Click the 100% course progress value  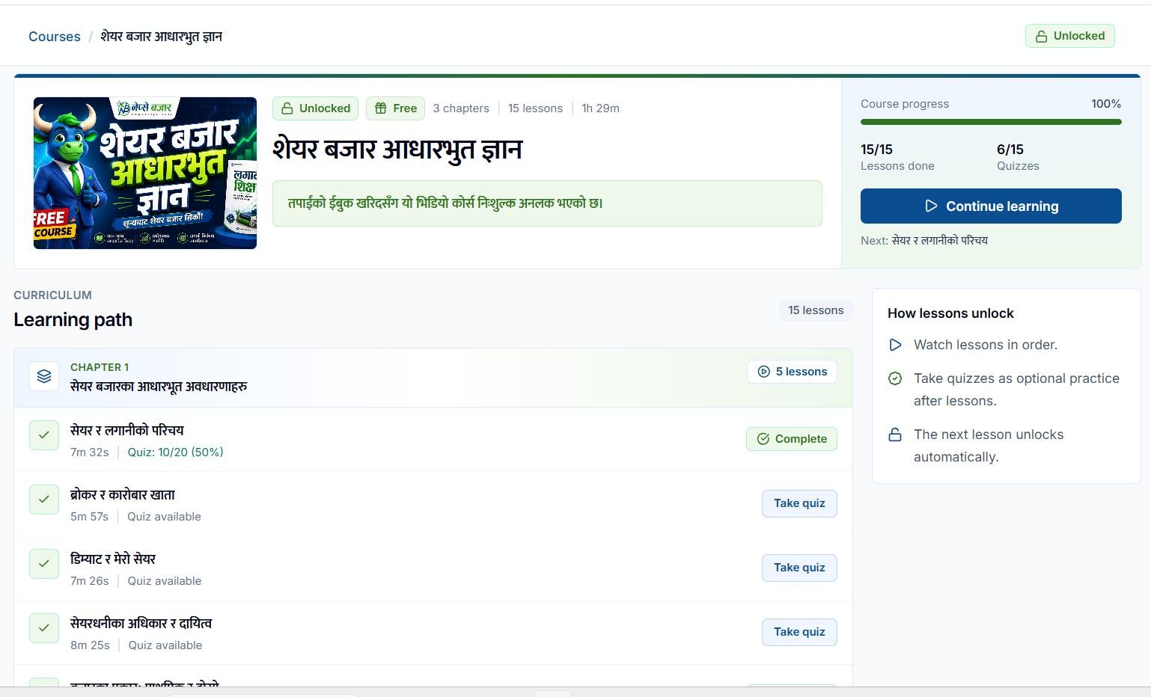click(1106, 104)
